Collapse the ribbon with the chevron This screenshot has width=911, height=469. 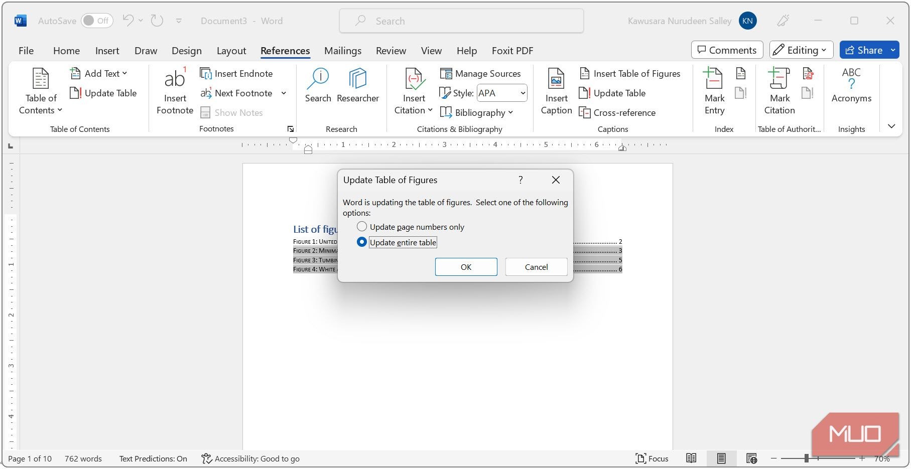coord(891,126)
